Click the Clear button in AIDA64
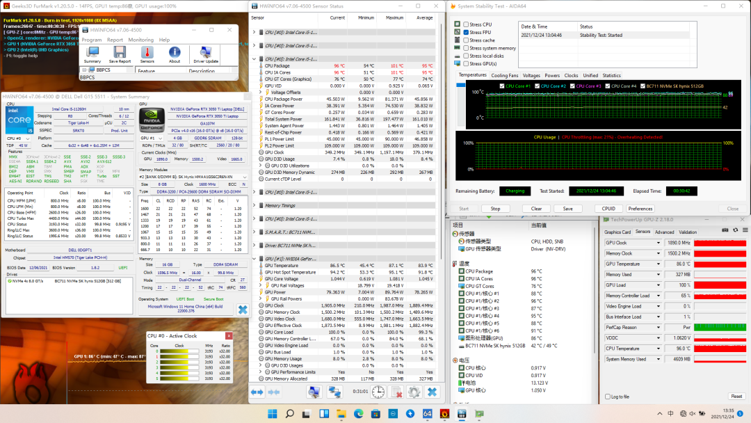 tap(536, 209)
